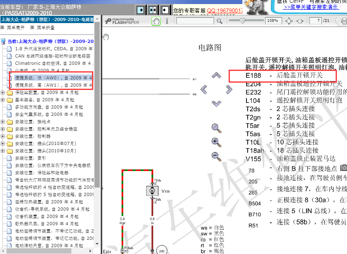
Task: Click the magnifier search icon in toolbar
Action: click(219, 21)
